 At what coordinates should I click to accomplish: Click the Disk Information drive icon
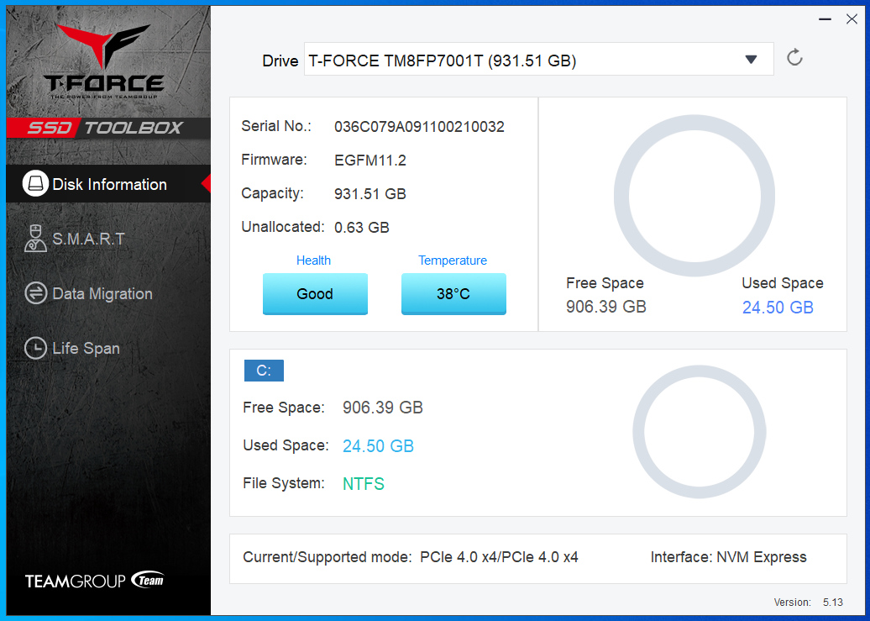35,184
